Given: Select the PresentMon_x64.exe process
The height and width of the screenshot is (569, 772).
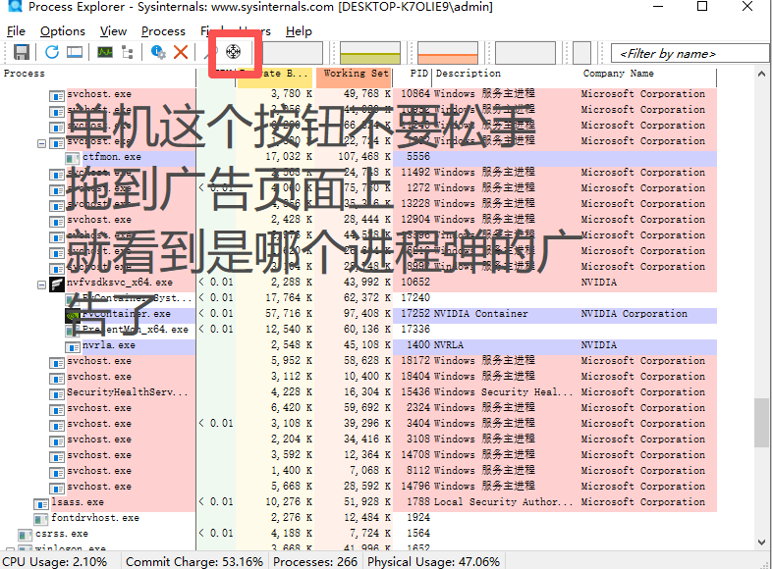Looking at the screenshot, I should pos(135,330).
